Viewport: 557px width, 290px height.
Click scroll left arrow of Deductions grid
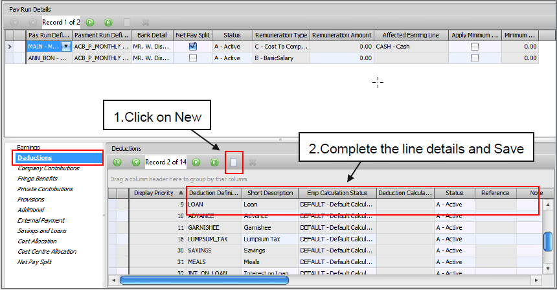coord(114,280)
